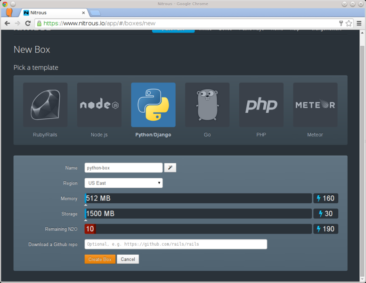Click the Pick a template heading
The height and width of the screenshot is (283, 366).
36,67
